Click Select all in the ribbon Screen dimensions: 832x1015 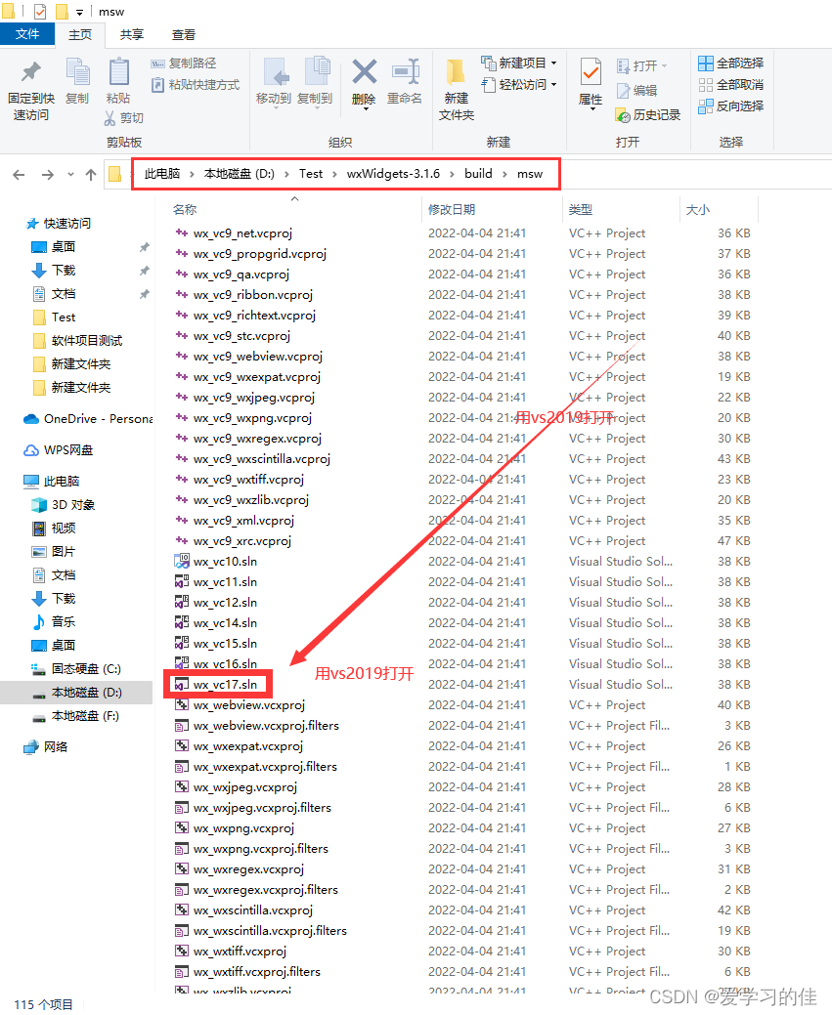(731, 63)
